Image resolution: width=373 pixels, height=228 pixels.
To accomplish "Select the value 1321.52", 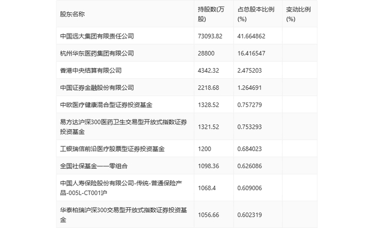I will [x=208, y=127].
